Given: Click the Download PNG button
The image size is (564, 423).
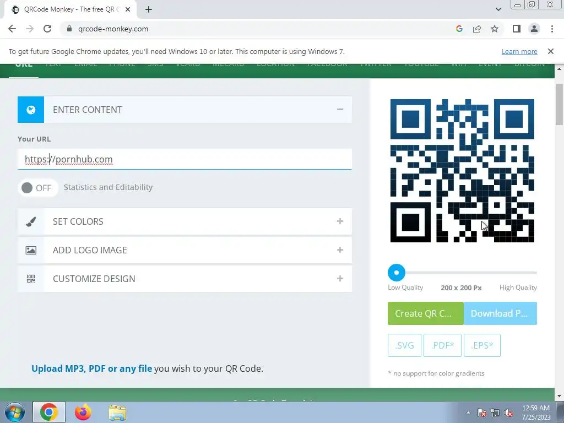Looking at the screenshot, I should (x=500, y=313).
